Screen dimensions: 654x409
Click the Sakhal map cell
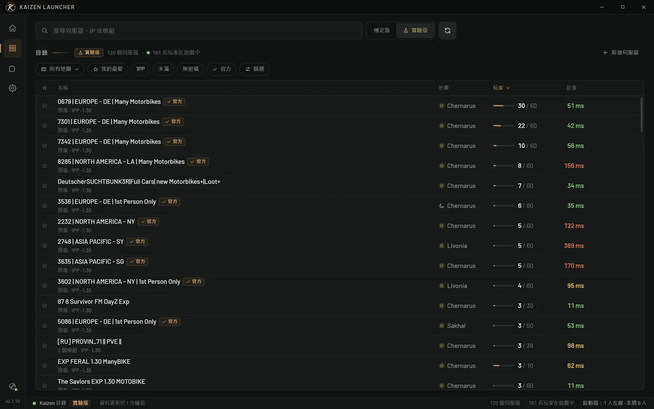tap(452, 326)
